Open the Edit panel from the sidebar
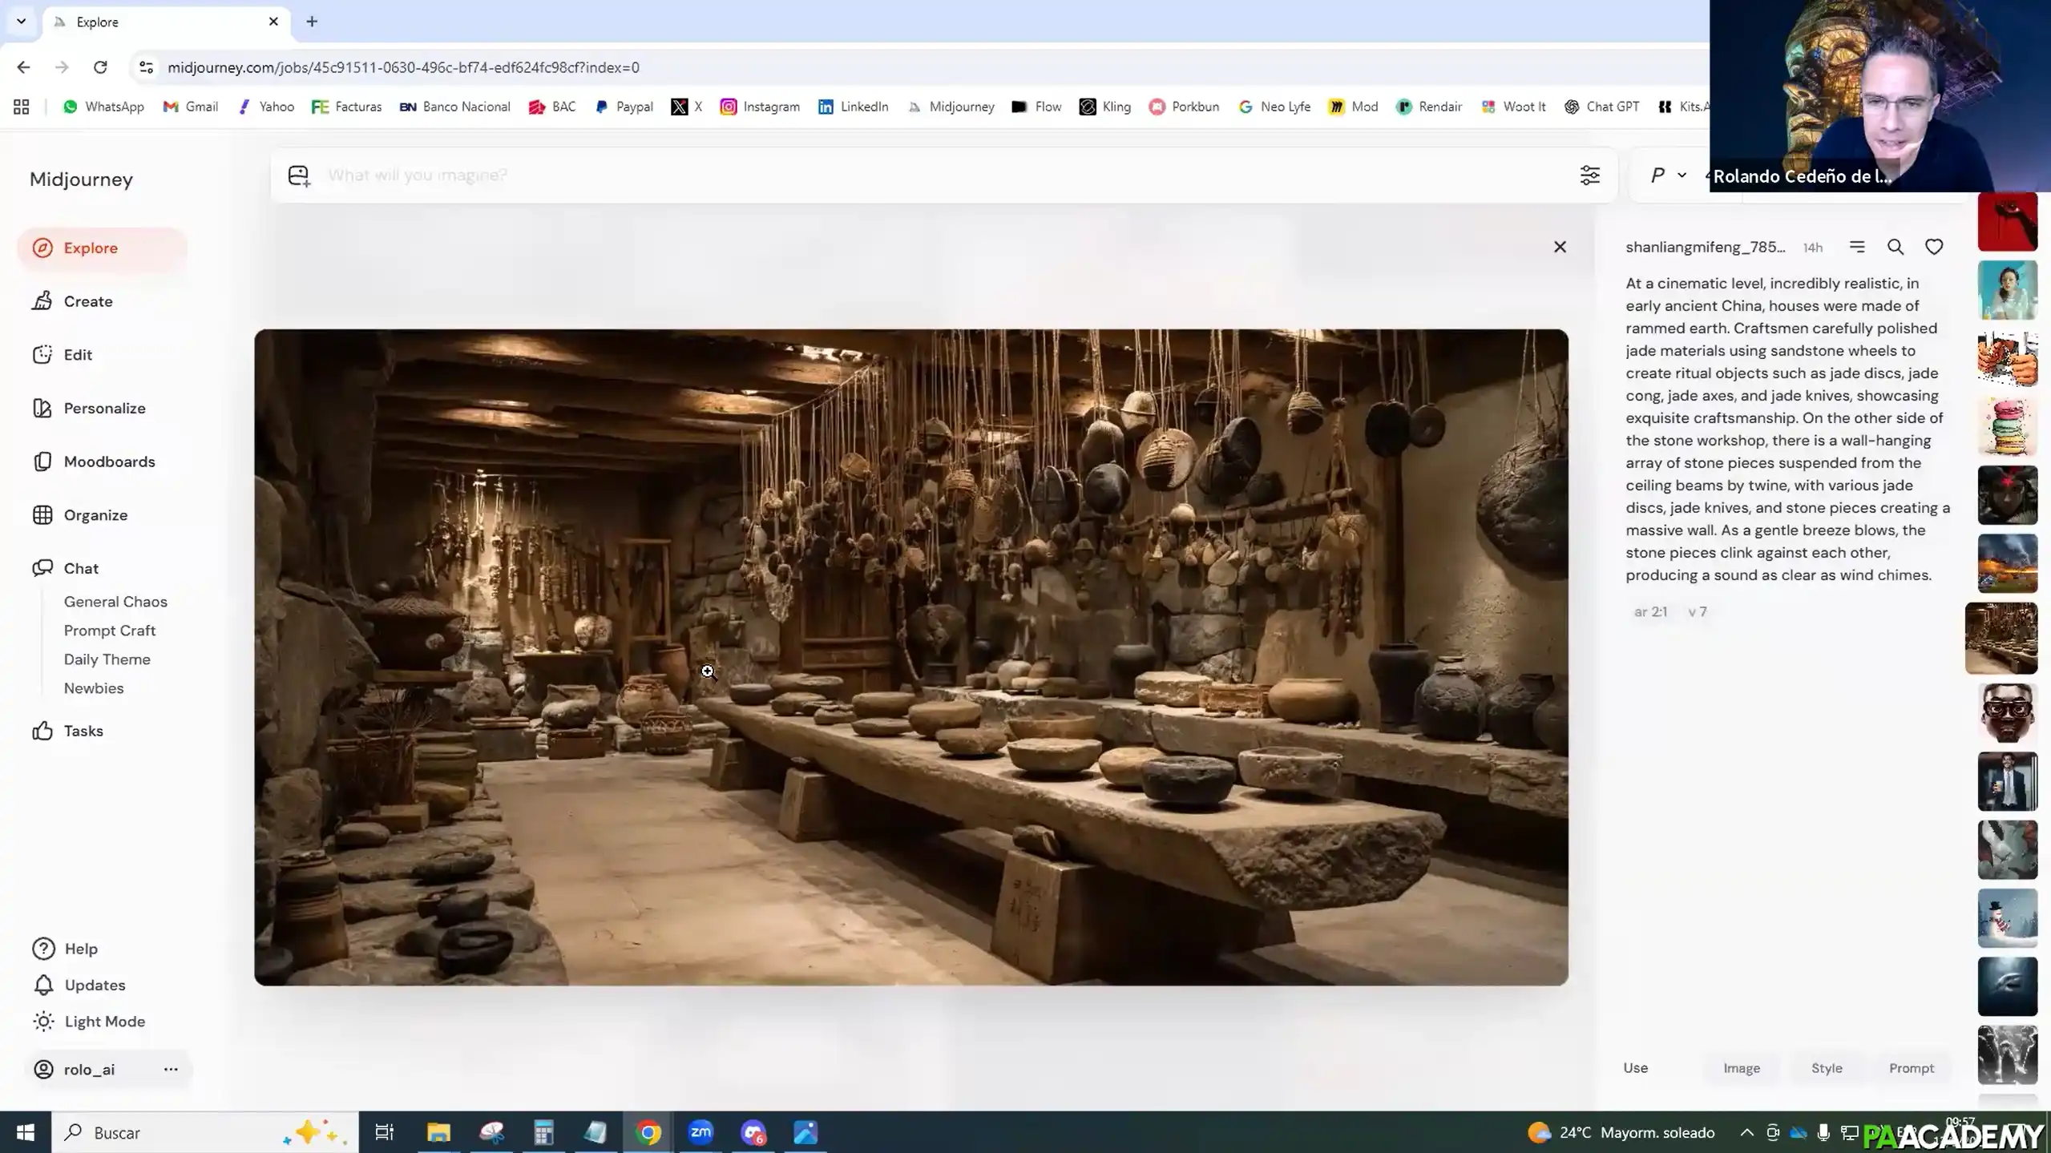 point(78,355)
